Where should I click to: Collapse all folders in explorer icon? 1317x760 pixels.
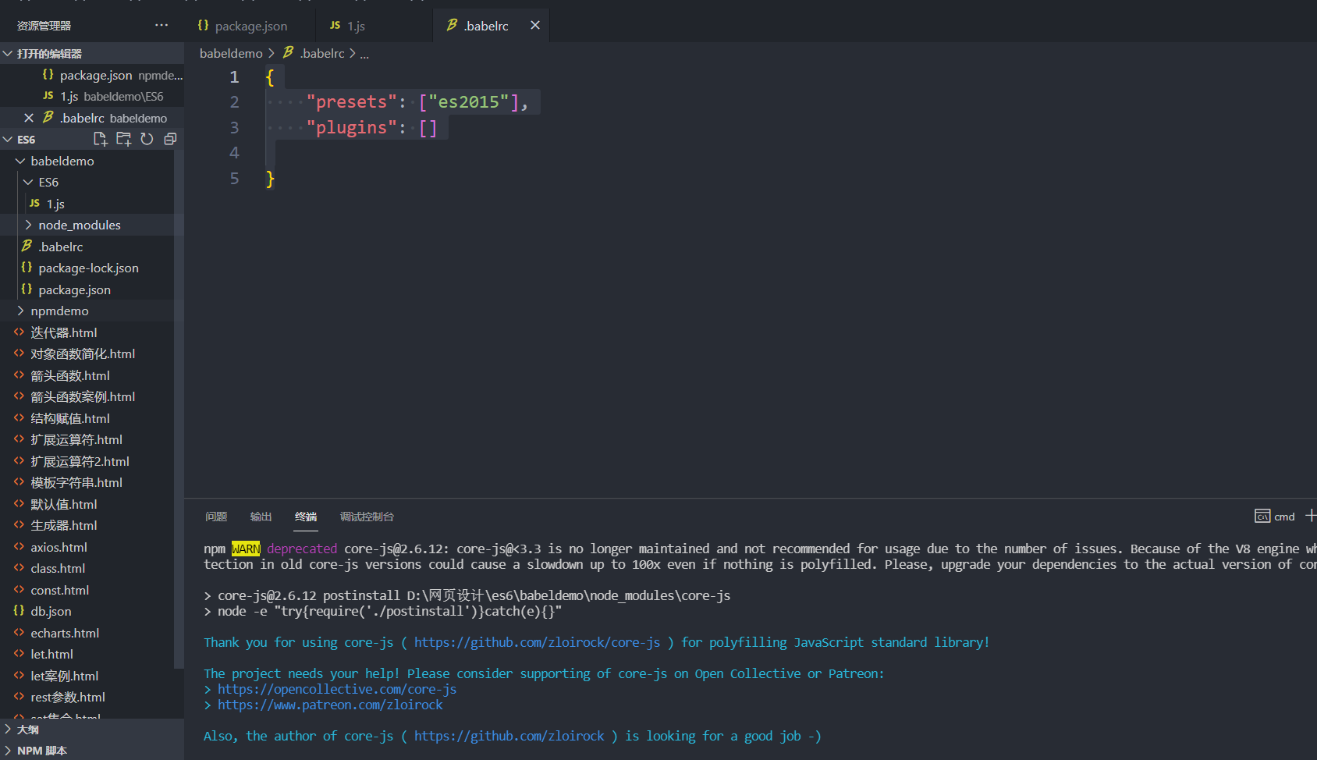[170, 139]
